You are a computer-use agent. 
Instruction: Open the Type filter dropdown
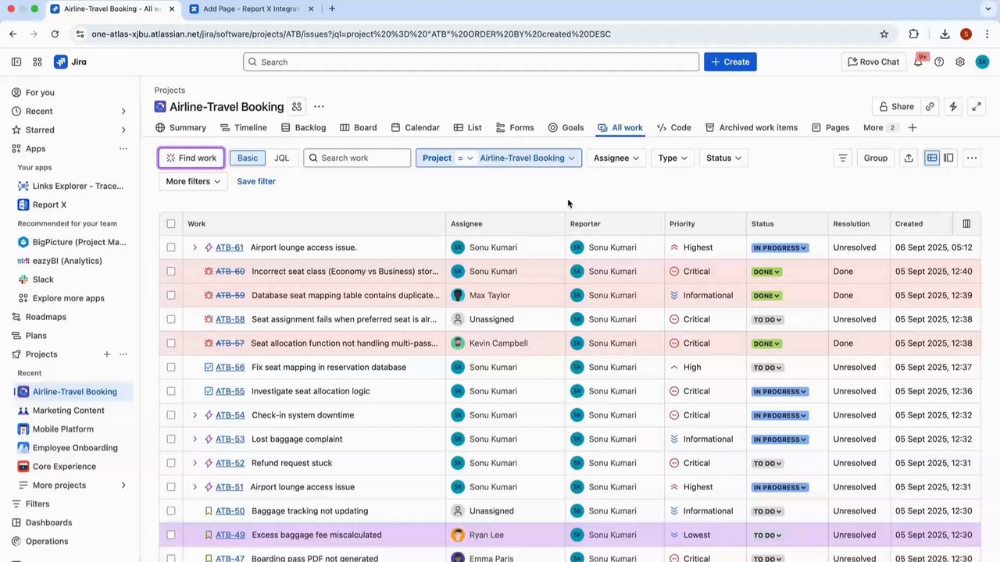(672, 158)
